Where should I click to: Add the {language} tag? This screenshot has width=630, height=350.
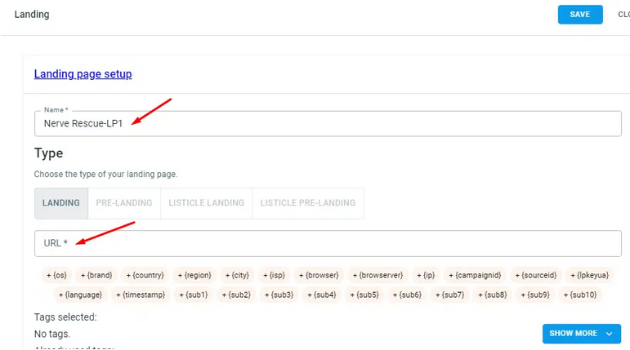tap(80, 295)
